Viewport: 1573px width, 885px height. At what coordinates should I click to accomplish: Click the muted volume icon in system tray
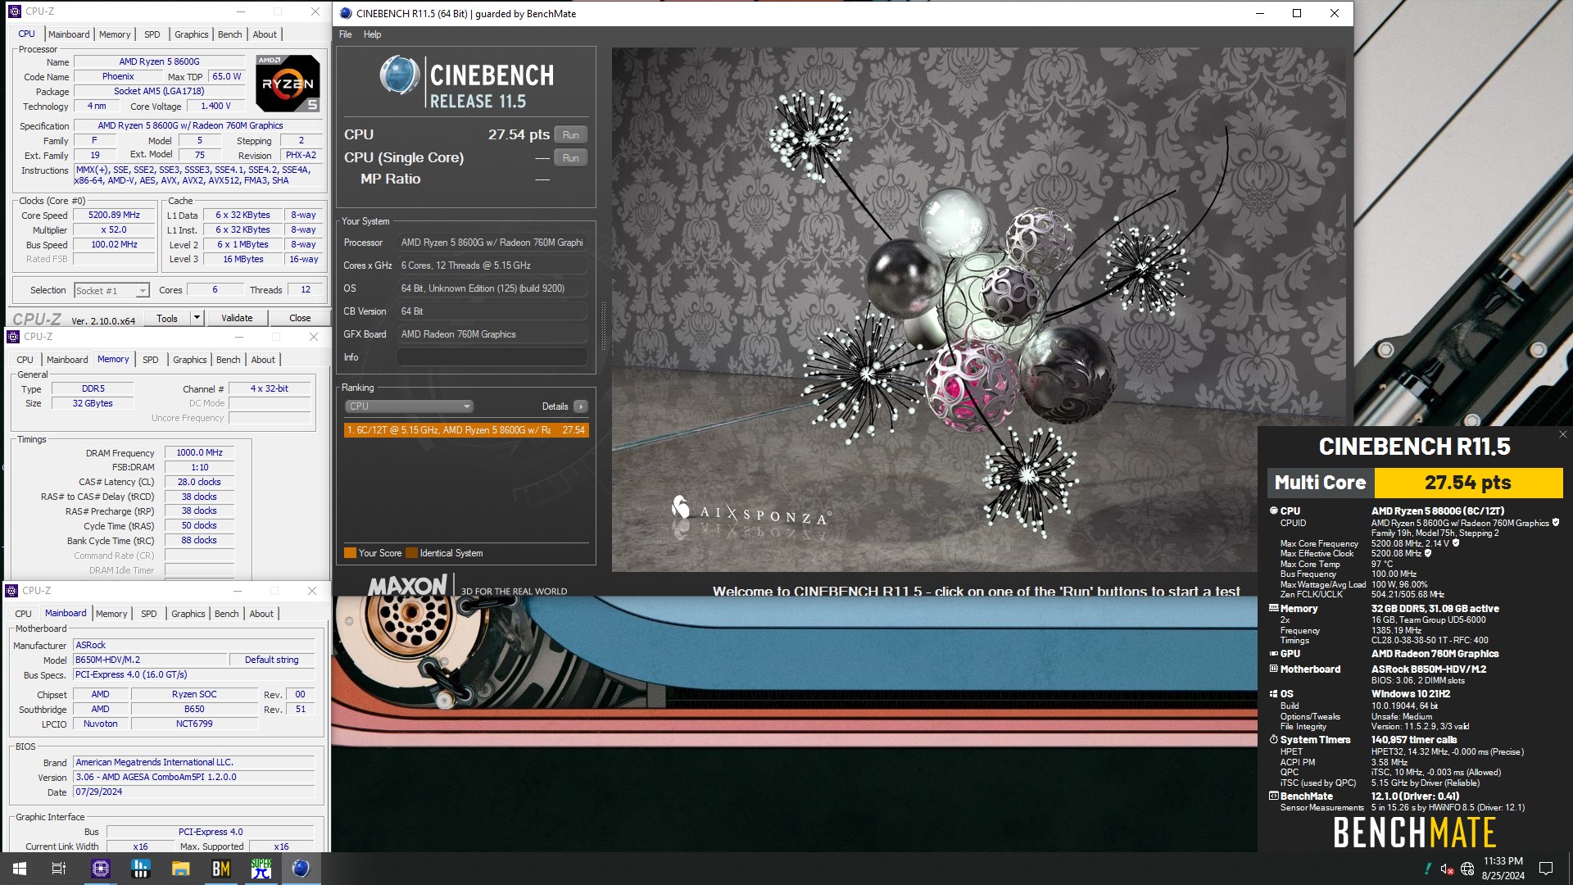coord(1446,869)
